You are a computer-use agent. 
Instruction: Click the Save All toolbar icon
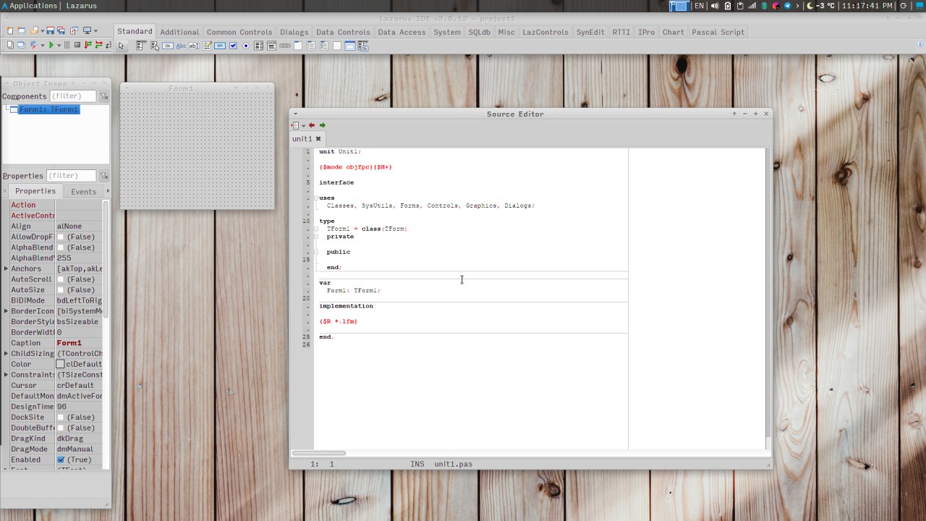coord(61,30)
